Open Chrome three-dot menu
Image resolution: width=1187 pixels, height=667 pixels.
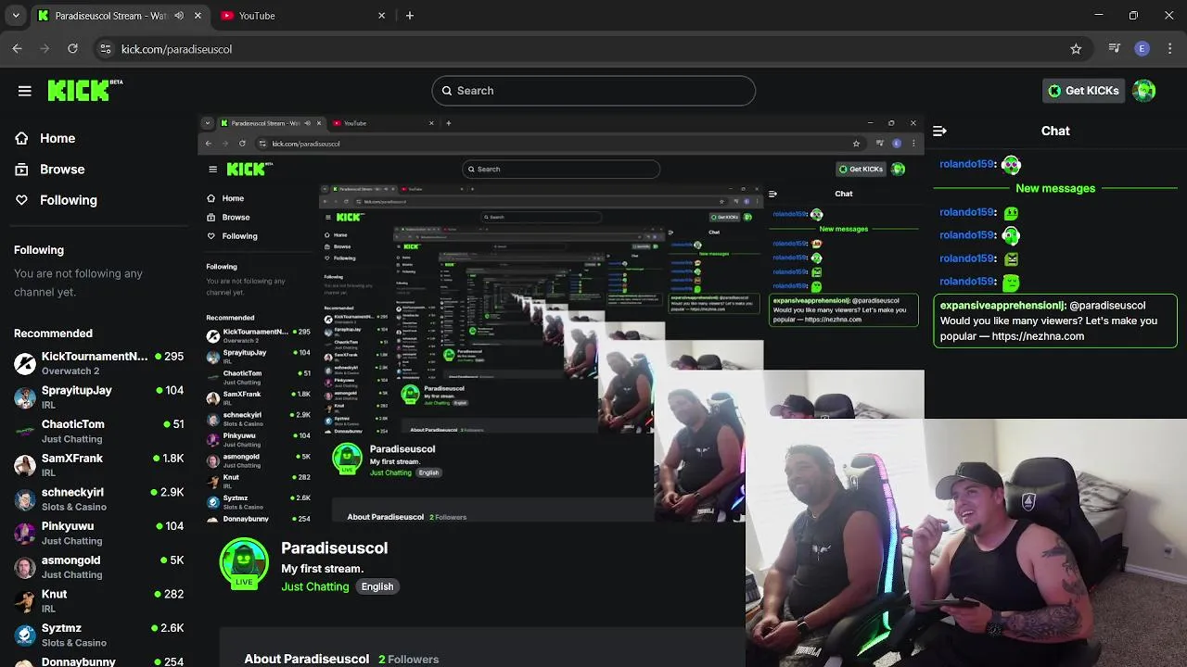tap(1171, 48)
